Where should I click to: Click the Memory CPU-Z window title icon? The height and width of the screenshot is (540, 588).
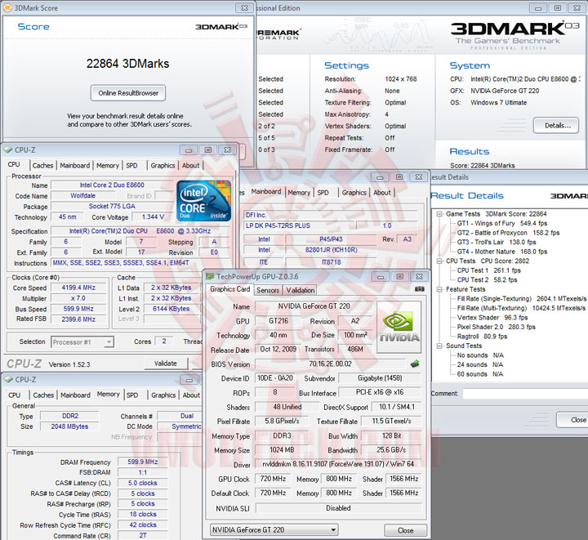tap(8, 380)
